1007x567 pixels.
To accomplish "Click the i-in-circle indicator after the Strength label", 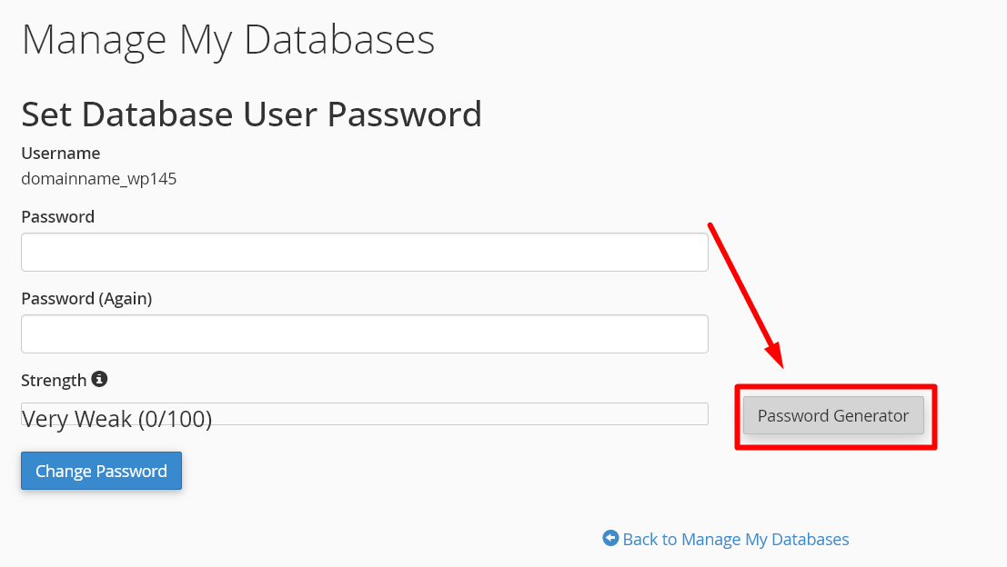I will click(x=100, y=379).
